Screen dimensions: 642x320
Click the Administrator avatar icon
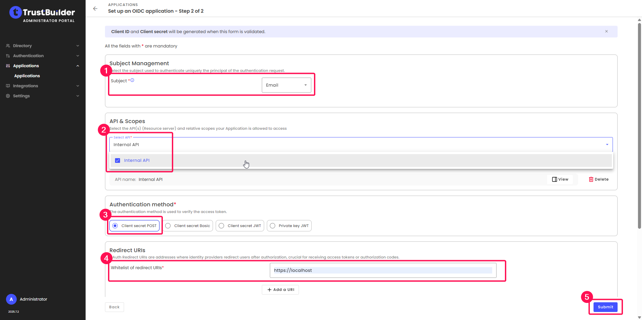coord(11,299)
